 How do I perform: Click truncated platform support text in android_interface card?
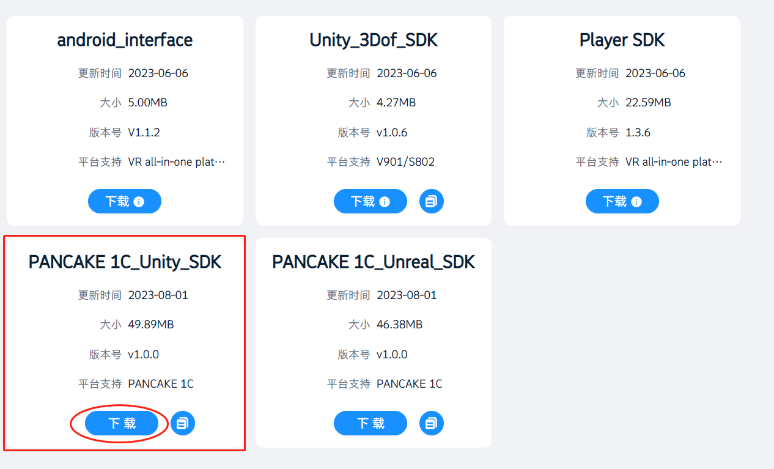point(177,162)
